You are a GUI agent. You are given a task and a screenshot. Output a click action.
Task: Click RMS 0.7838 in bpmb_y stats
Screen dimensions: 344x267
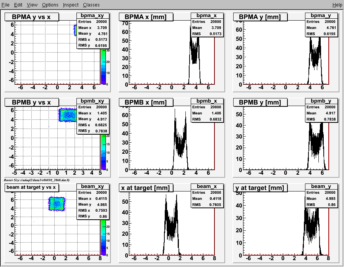321,119
